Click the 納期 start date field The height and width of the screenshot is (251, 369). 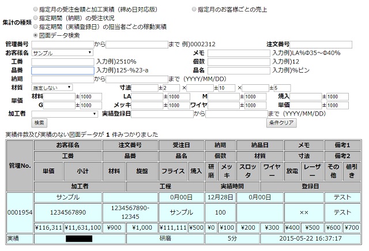tap(63, 79)
